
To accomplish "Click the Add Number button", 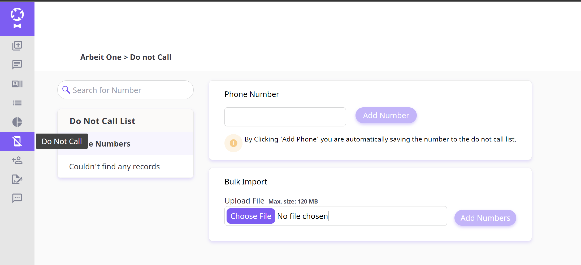I will pos(386,115).
